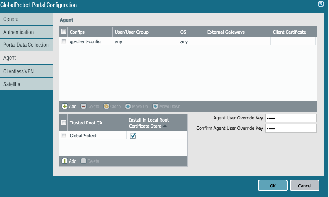Click the External Gateways column header
The width and height of the screenshot is (329, 197).
[238, 32]
